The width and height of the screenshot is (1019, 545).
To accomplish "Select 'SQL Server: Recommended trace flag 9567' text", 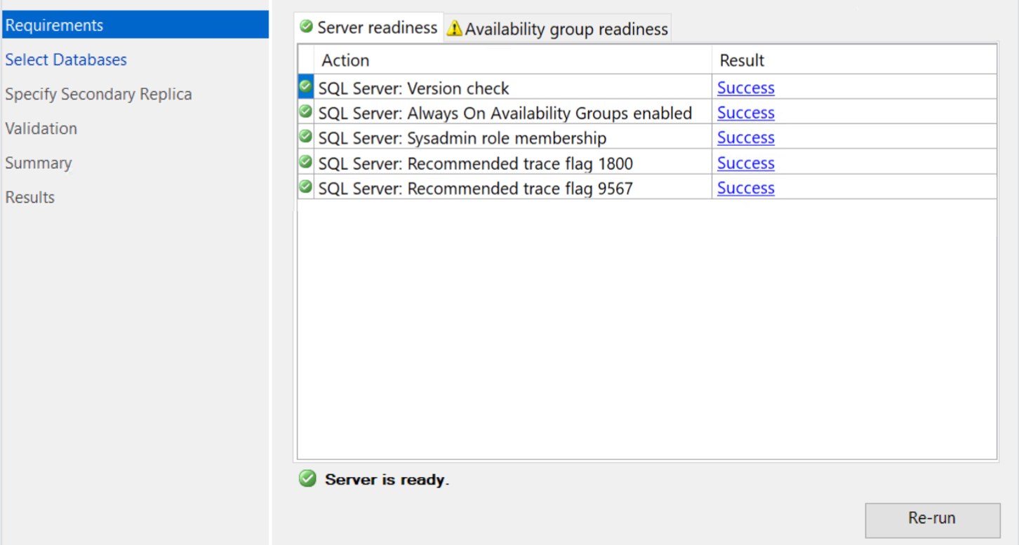I will point(475,189).
